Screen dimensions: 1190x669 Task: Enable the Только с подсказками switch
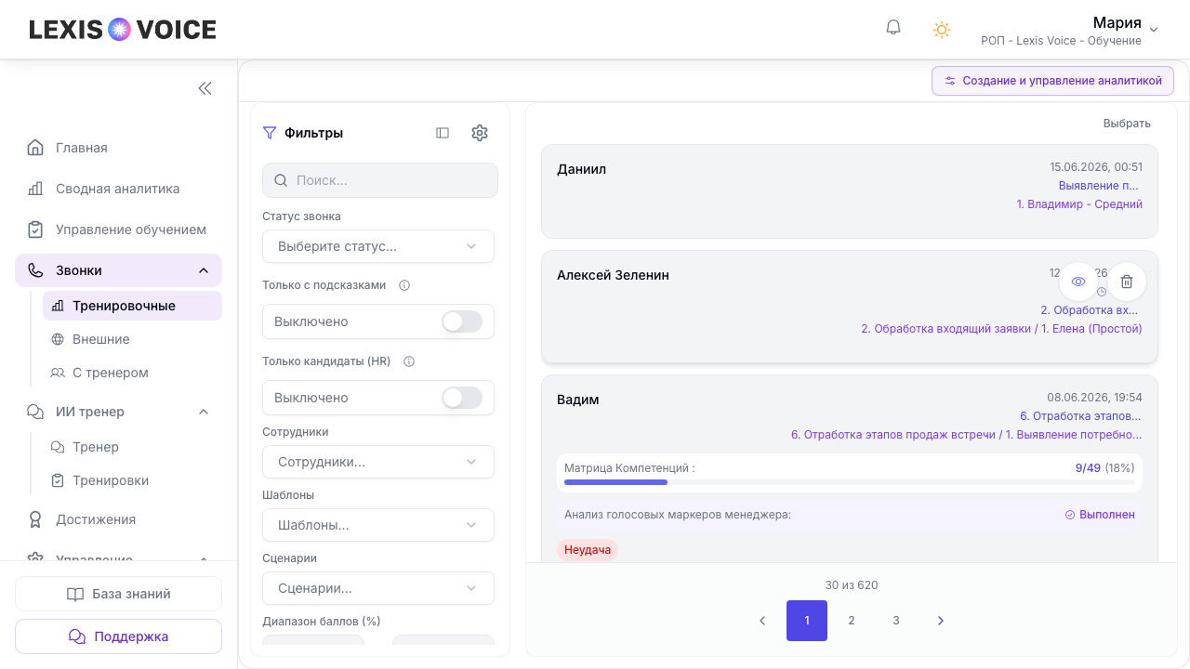462,321
